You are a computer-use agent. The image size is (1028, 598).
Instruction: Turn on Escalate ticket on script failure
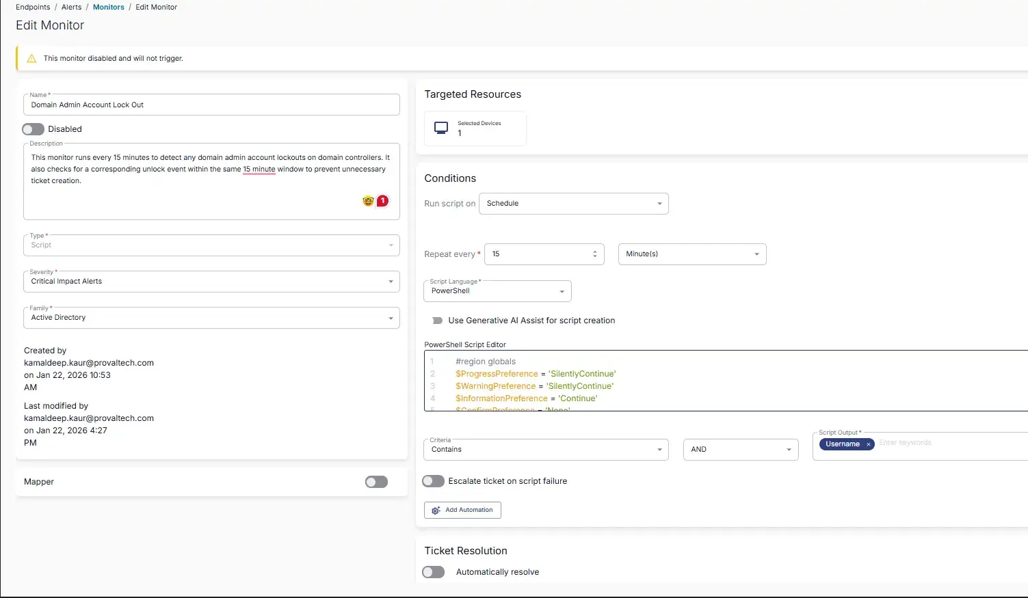433,481
